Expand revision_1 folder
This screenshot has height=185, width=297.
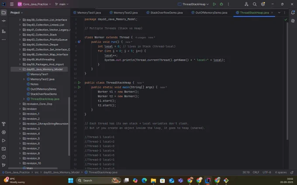coord(20,114)
